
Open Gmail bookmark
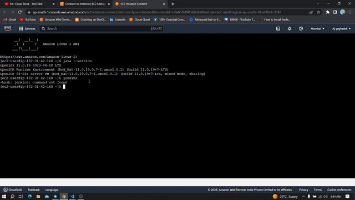pos(10,19)
